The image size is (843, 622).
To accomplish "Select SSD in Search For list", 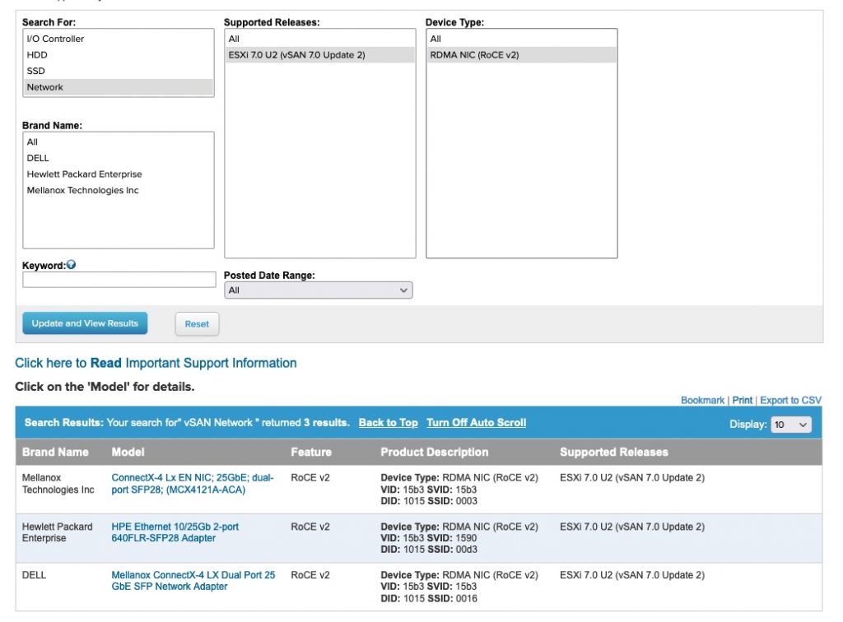I will [36, 71].
